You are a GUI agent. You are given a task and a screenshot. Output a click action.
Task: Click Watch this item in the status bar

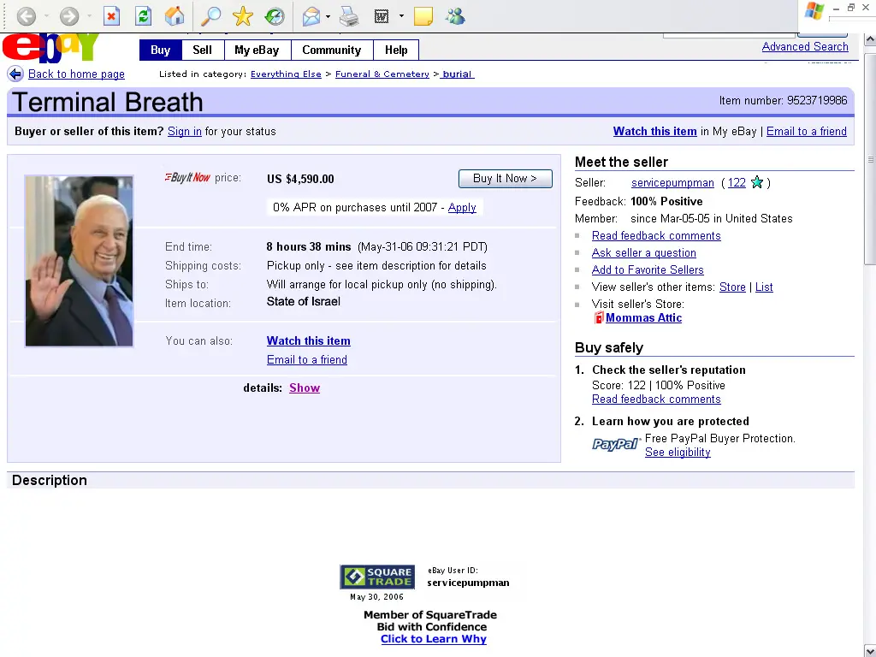[x=654, y=131]
